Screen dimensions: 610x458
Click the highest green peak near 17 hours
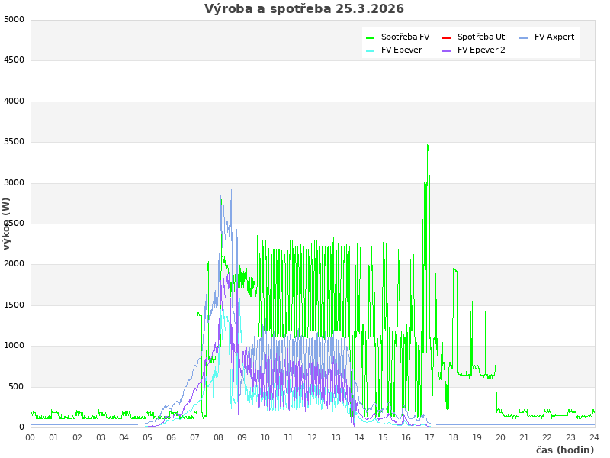(428, 145)
